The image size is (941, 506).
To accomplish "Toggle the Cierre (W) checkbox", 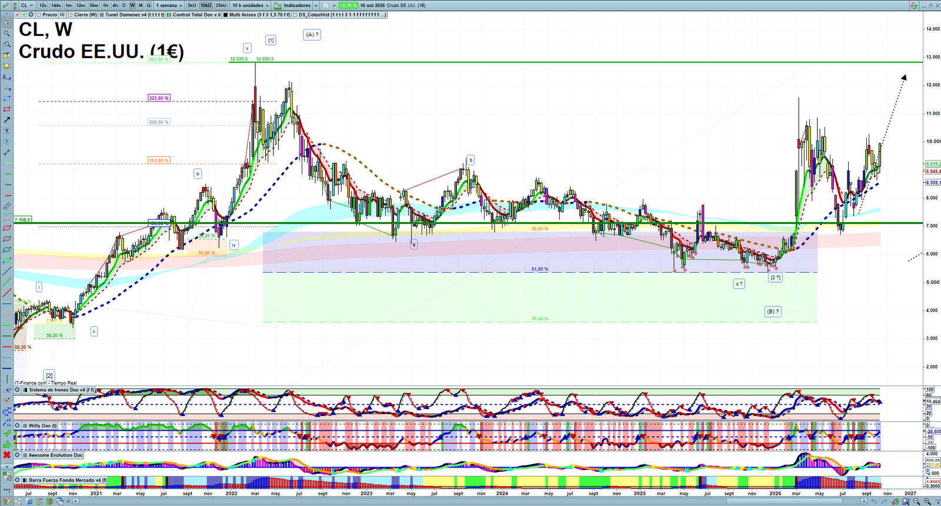I will [71, 15].
